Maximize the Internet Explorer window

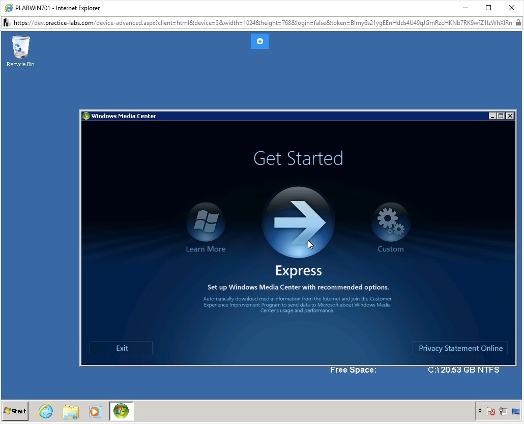[x=488, y=8]
